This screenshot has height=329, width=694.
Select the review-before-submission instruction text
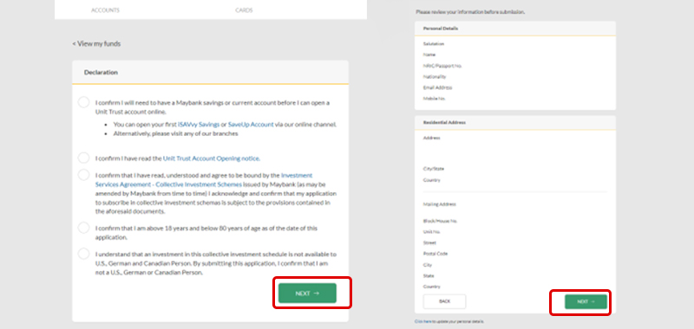point(470,12)
